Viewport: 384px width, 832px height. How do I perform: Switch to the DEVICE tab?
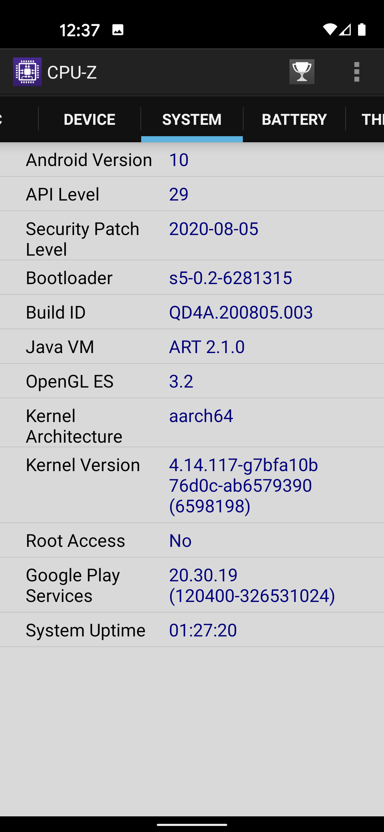(x=89, y=119)
